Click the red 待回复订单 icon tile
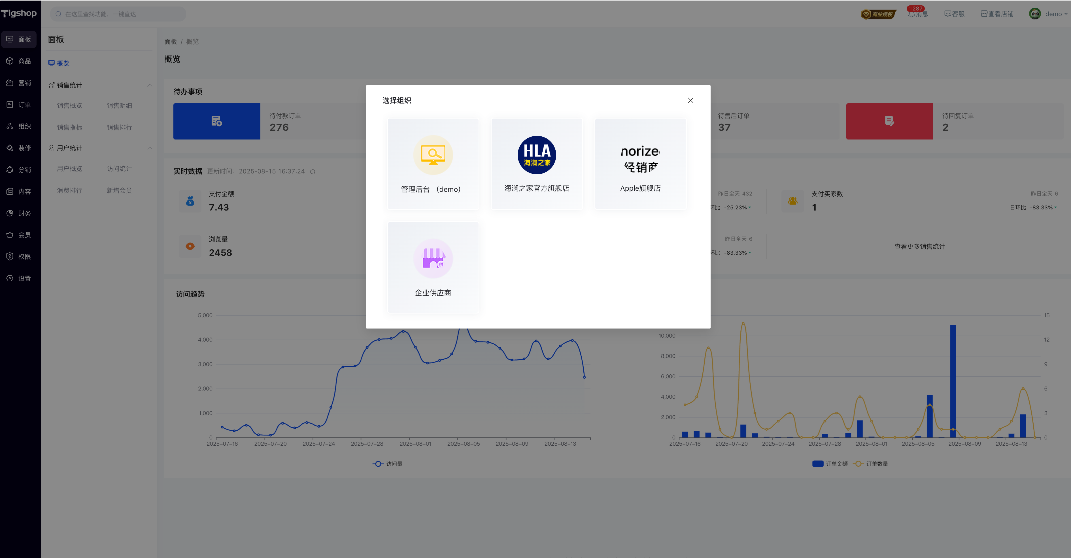This screenshot has height=558, width=1071. [x=890, y=121]
